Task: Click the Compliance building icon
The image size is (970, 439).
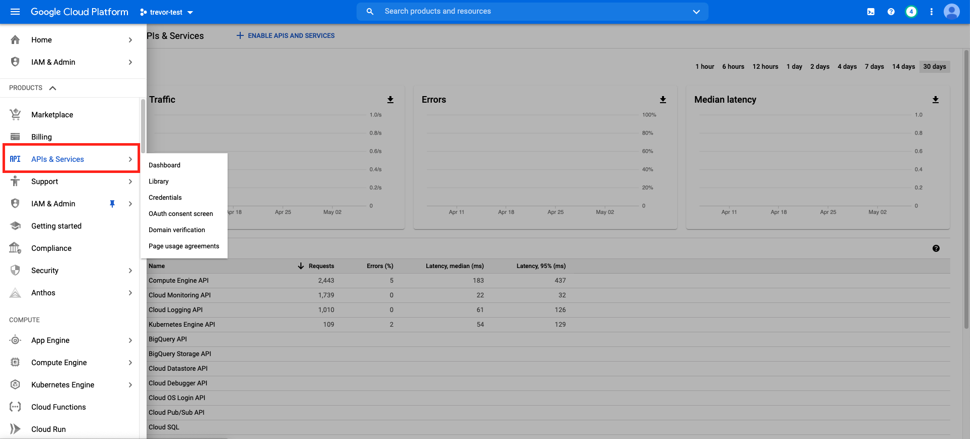Action: tap(15, 248)
